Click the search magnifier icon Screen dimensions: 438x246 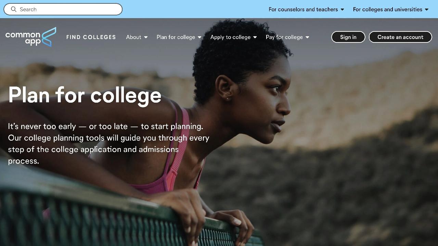click(14, 9)
